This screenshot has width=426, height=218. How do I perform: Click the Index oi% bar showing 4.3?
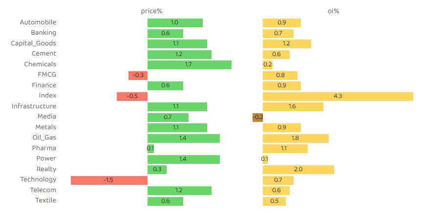[338, 96]
